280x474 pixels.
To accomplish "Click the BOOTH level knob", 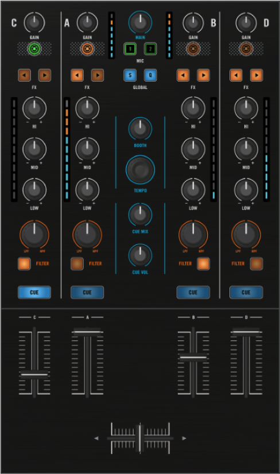I will (x=140, y=129).
